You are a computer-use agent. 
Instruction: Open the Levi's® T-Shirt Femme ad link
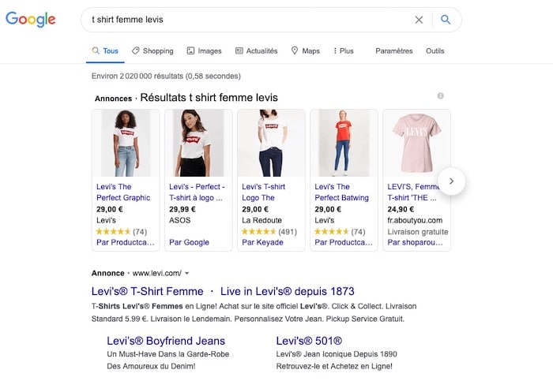coord(147,291)
